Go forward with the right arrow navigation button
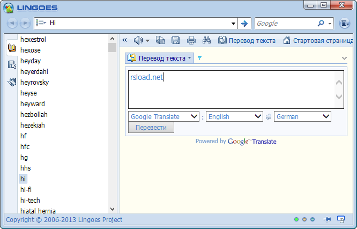Screen dimensions: 357x229 pyautogui.click(x=25, y=23)
